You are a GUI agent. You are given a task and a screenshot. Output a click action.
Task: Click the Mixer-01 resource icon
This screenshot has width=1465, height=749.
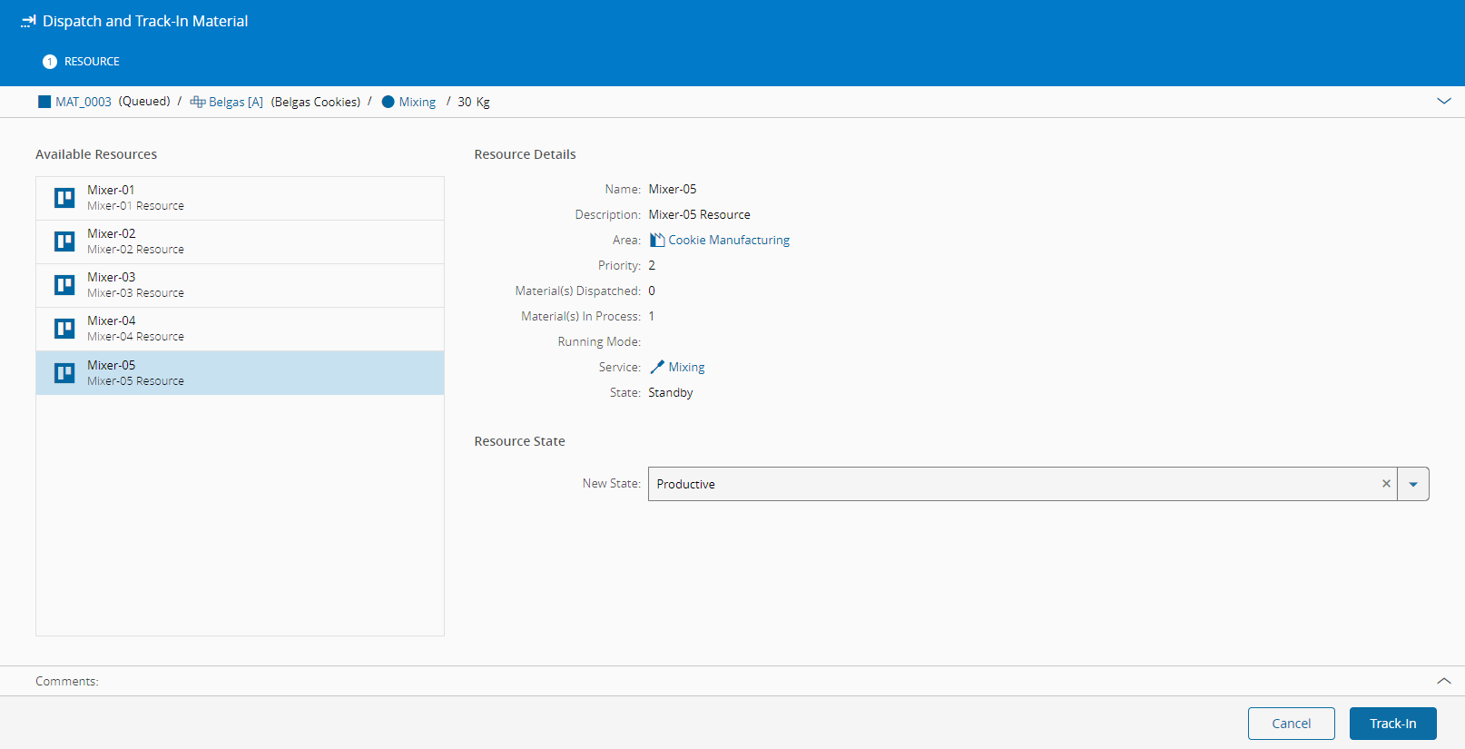coord(64,198)
